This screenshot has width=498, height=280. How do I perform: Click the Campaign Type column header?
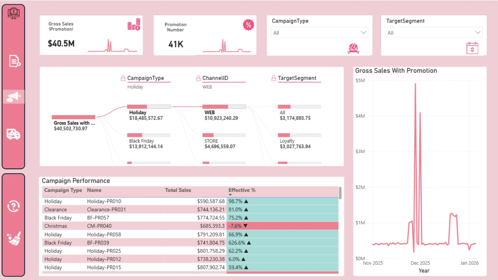click(x=63, y=190)
